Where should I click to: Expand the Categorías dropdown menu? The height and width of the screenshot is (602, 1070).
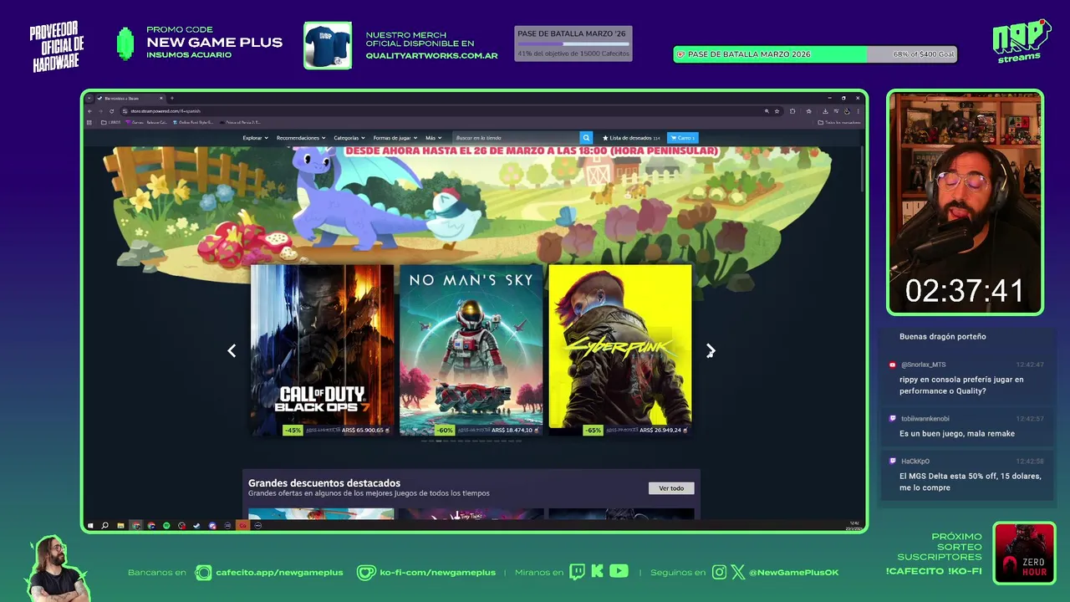pos(349,138)
